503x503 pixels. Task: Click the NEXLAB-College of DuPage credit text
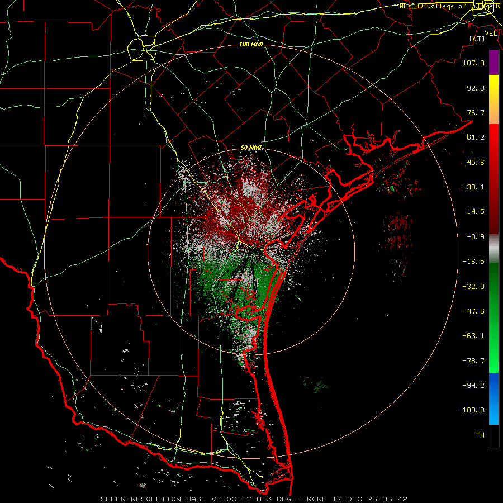coord(449,6)
